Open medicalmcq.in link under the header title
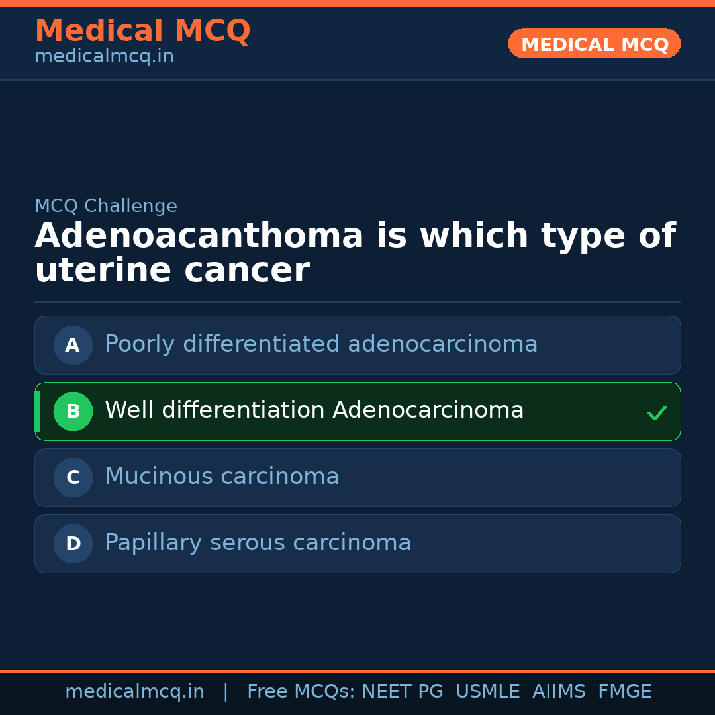 click(104, 57)
